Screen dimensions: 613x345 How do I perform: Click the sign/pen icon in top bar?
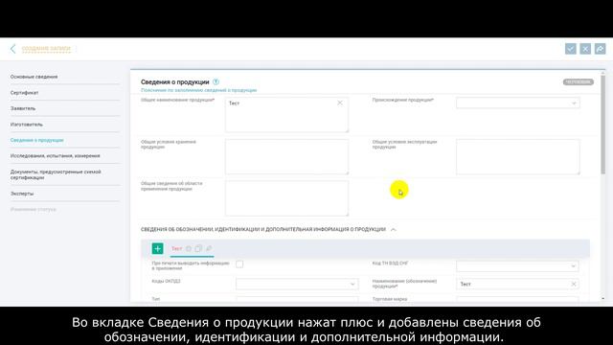click(601, 49)
